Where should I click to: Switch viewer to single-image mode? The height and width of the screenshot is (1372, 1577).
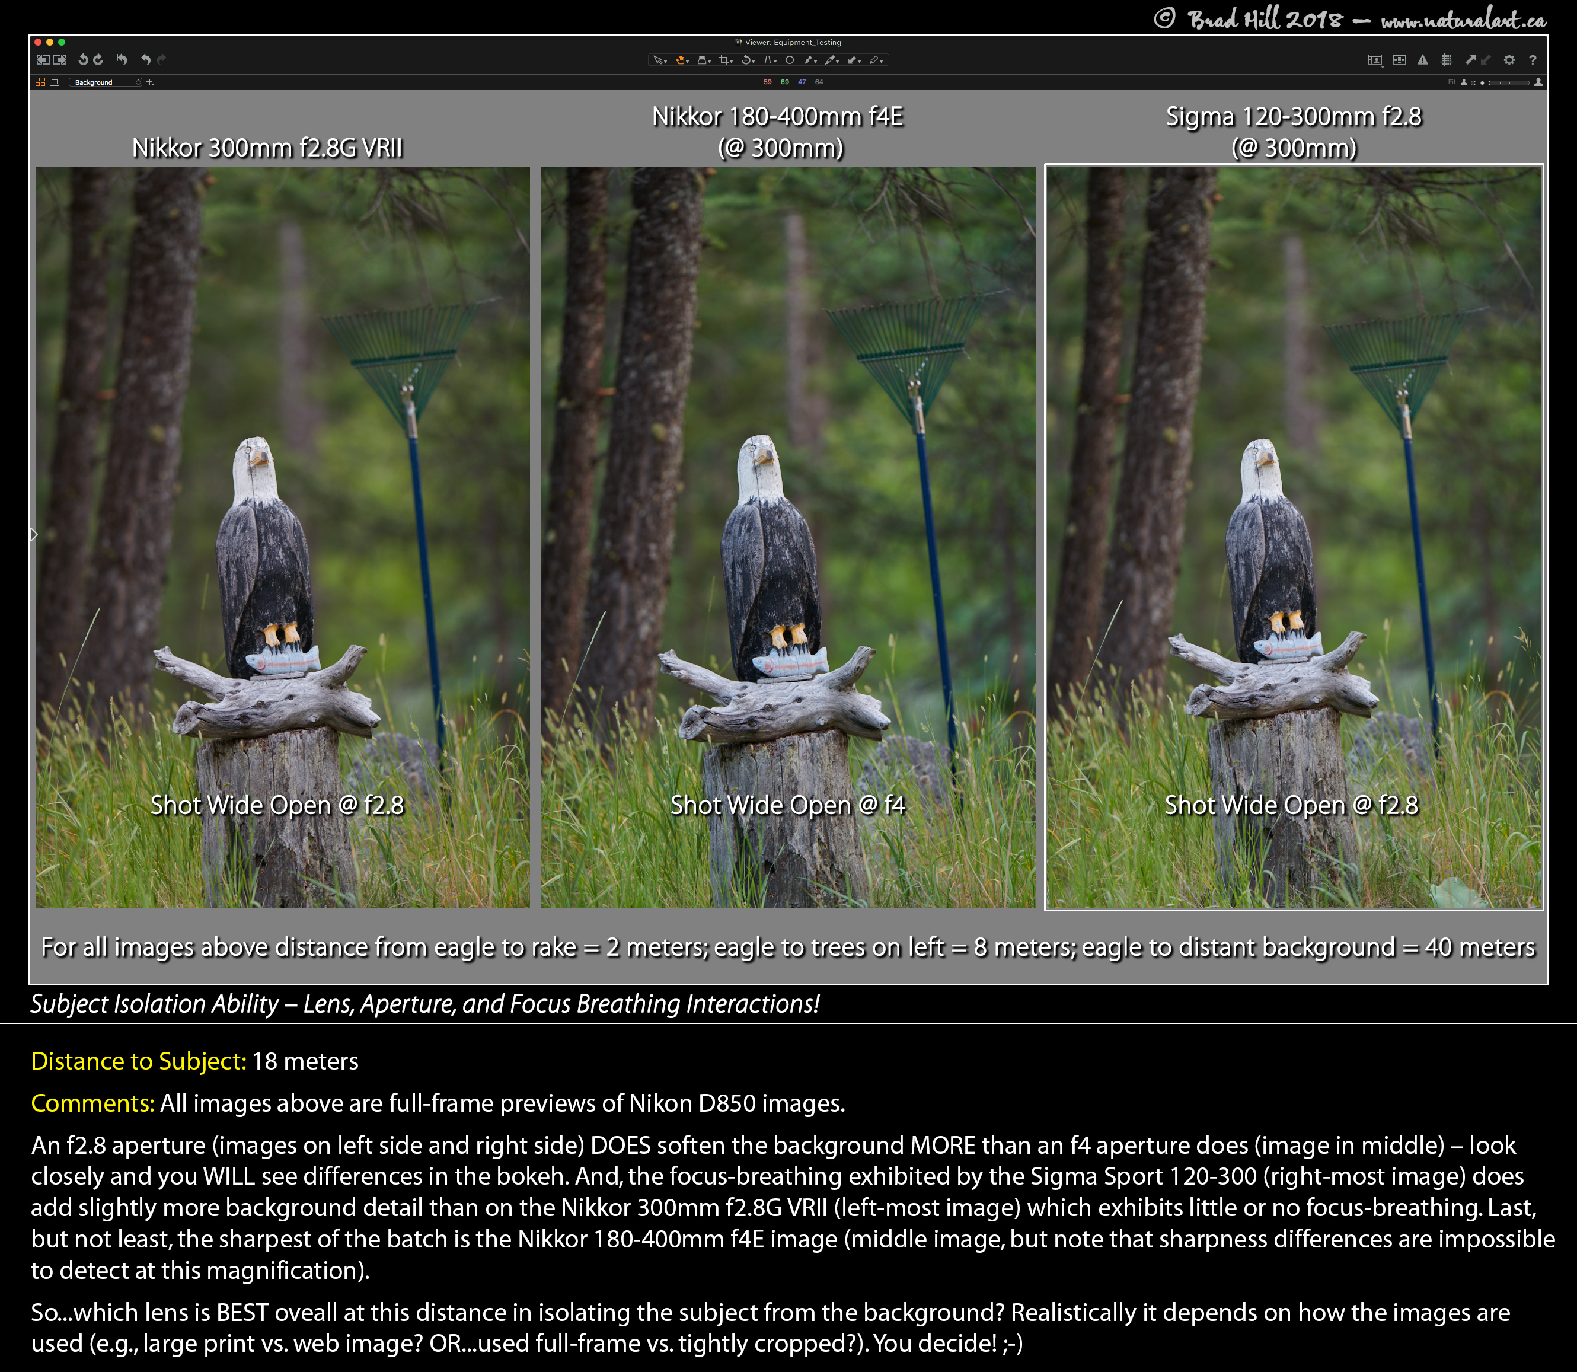tap(55, 82)
